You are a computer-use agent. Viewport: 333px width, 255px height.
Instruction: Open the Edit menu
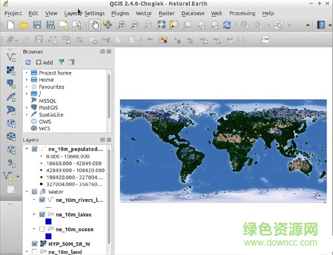click(x=33, y=13)
